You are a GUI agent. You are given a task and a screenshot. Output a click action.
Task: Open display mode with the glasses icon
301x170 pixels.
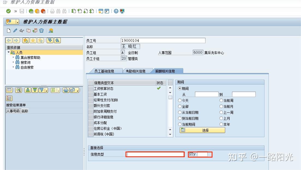point(22,30)
